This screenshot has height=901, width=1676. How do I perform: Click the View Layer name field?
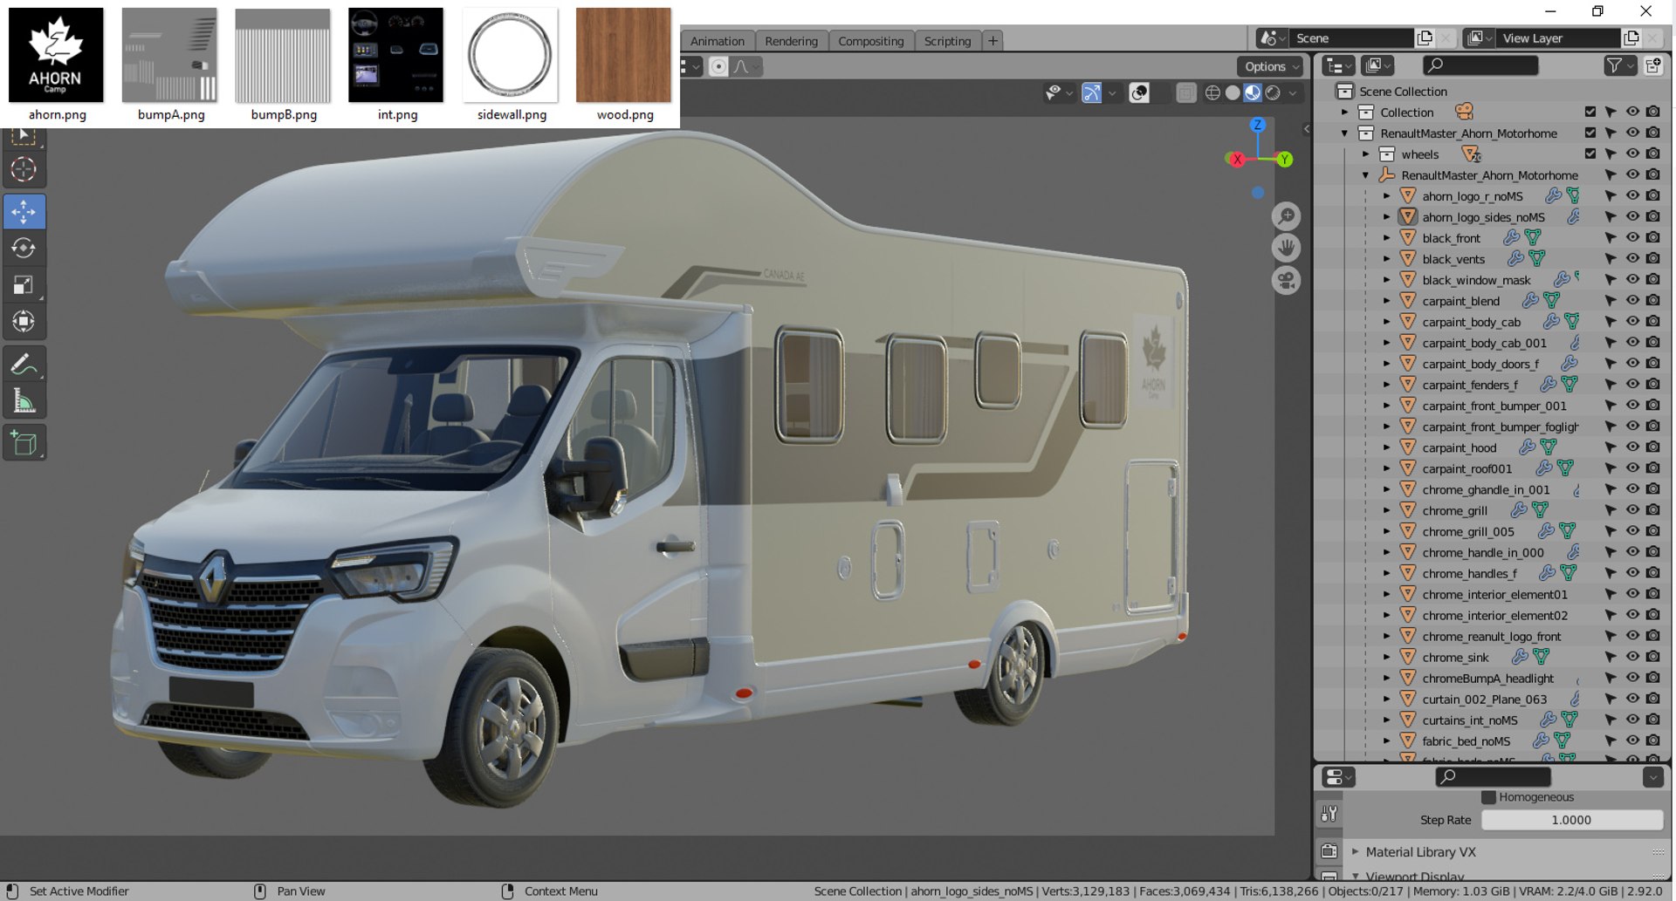[x=1558, y=38]
